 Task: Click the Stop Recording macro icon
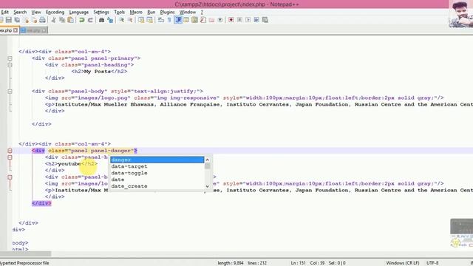pos(239,20)
